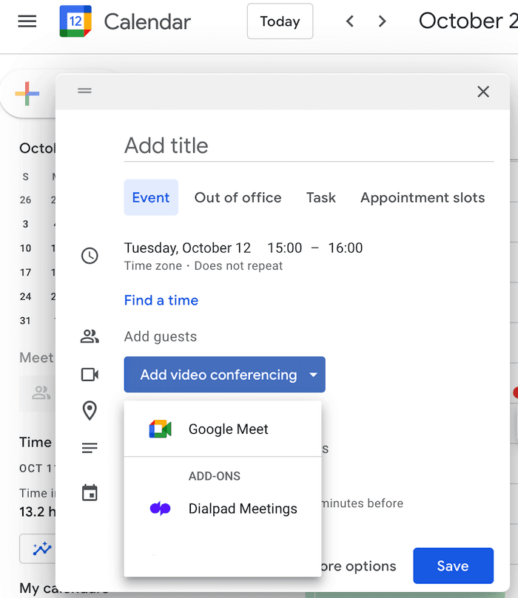518x598 pixels.
Task: Click the dialog drag handle
Action: click(85, 91)
